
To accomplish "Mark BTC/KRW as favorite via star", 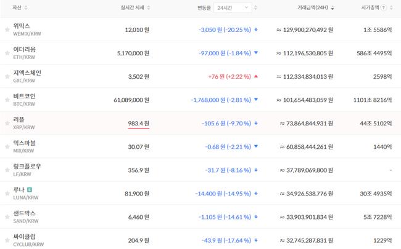I will click(x=7, y=100).
